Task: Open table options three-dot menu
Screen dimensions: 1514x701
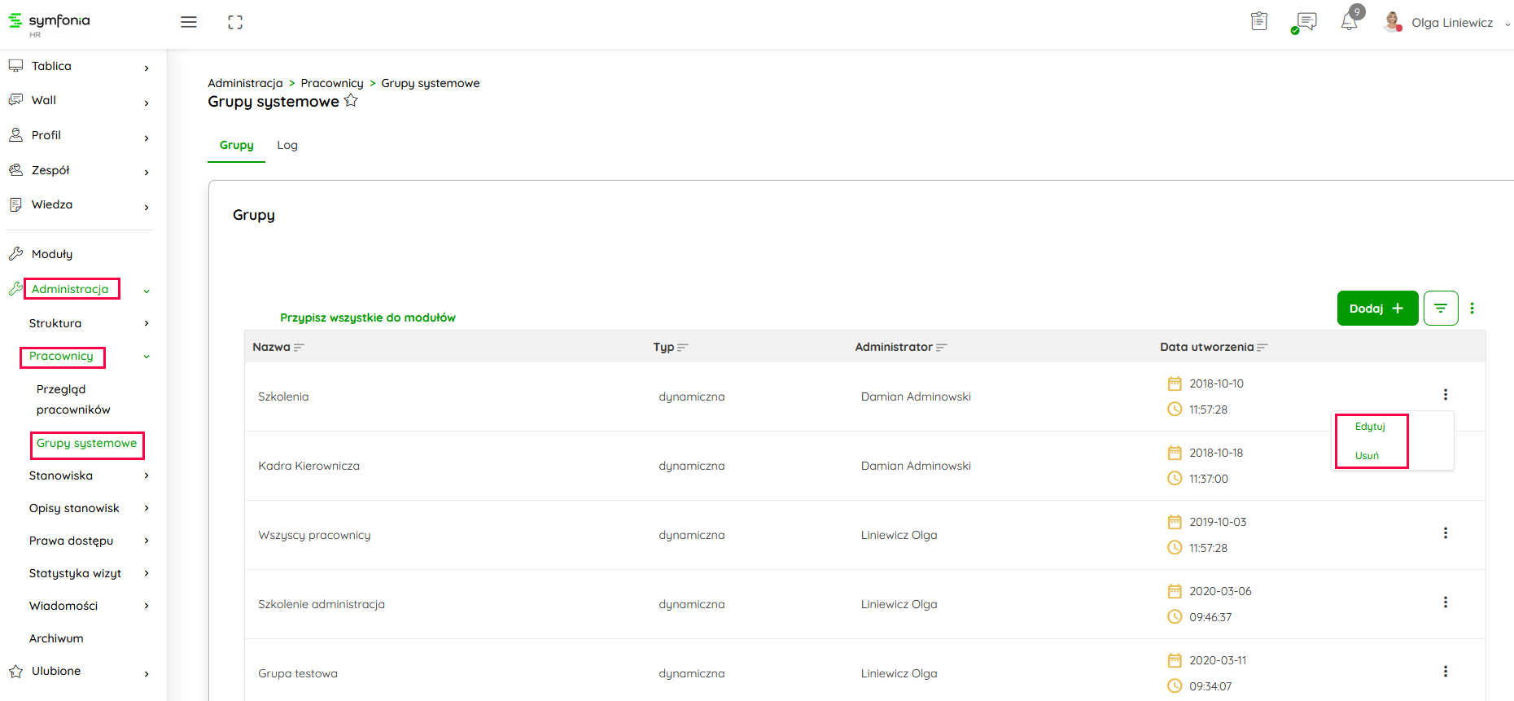Action: (1472, 309)
